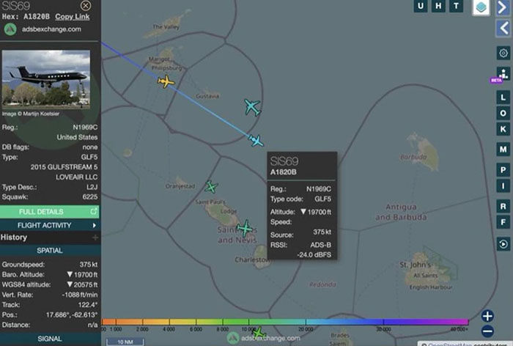This screenshot has width=513, height=346.
Task: Close the SIS69 aircraft info panel
Action: click(x=86, y=6)
